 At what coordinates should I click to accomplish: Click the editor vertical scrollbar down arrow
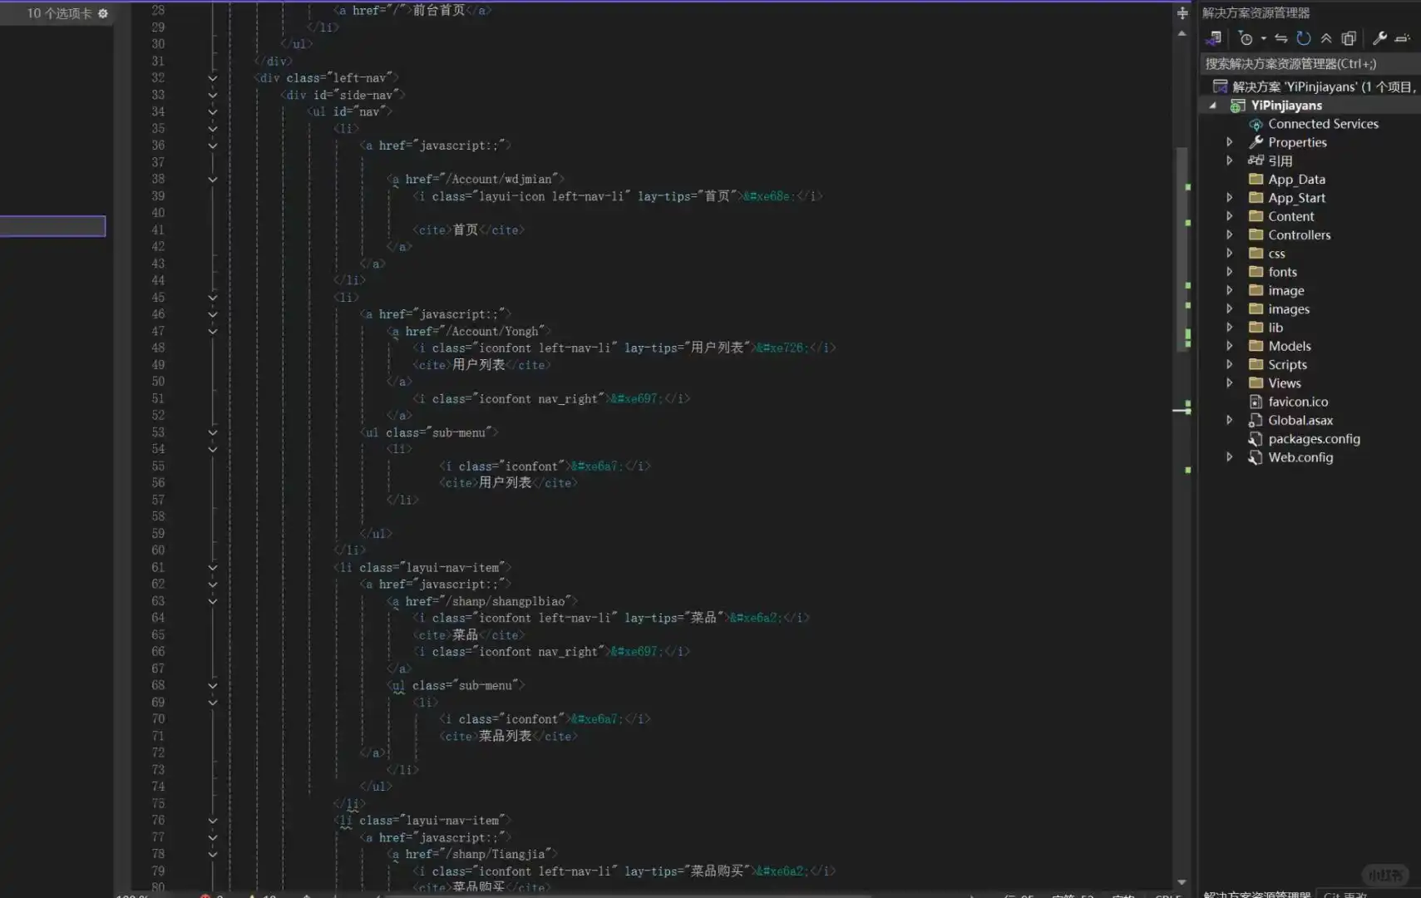1182,882
